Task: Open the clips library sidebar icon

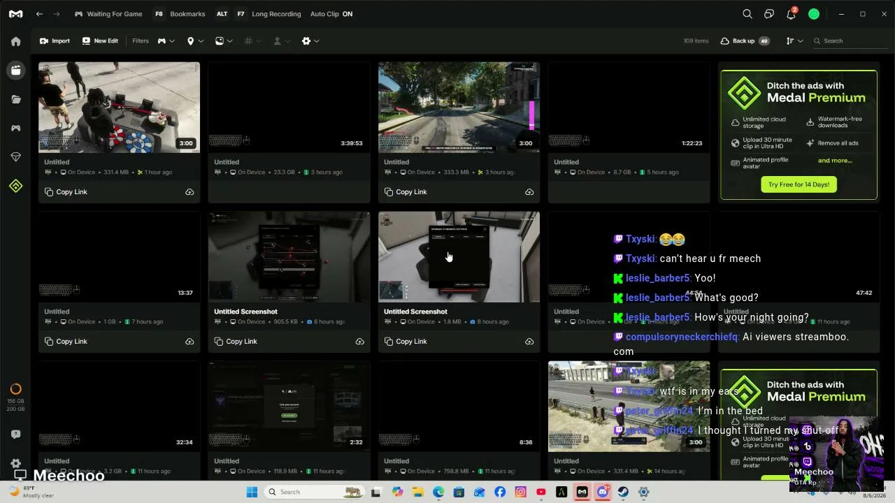Action: 15,70
